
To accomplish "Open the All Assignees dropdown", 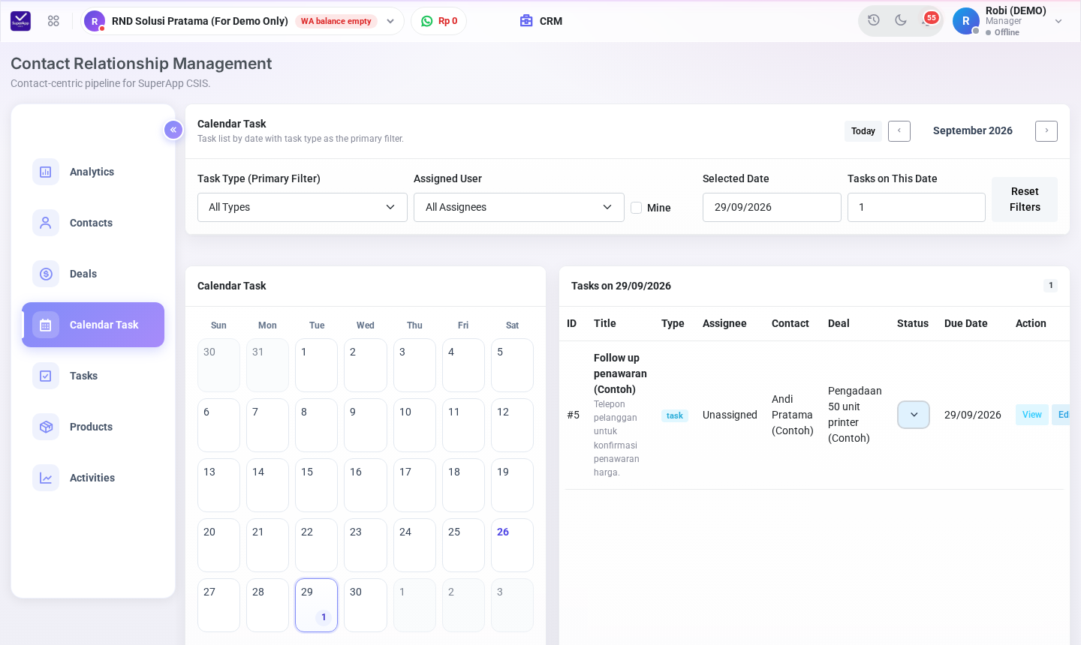I will pyautogui.click(x=519, y=207).
